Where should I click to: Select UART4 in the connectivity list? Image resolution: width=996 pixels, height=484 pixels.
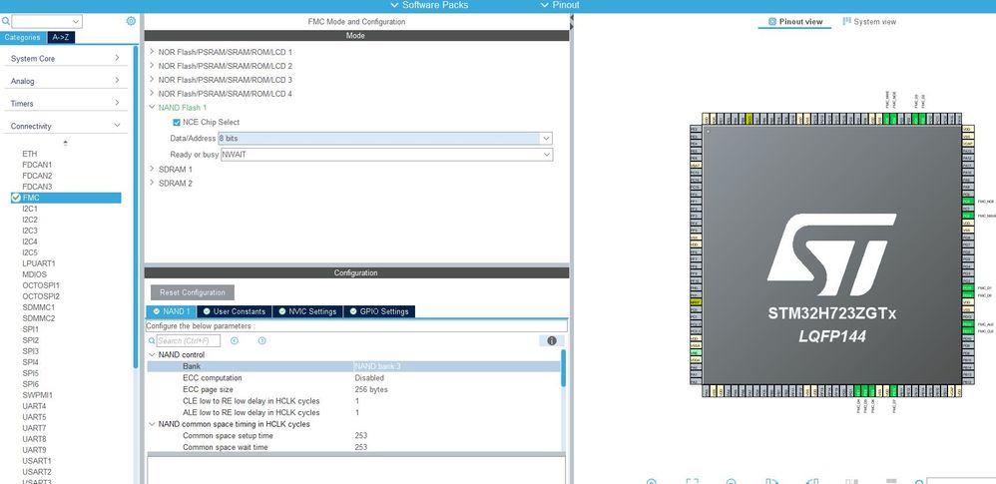coord(34,406)
